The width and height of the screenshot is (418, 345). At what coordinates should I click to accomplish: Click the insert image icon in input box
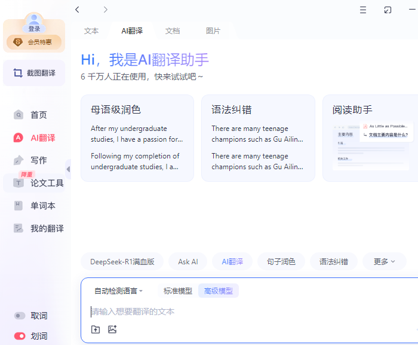(112, 329)
